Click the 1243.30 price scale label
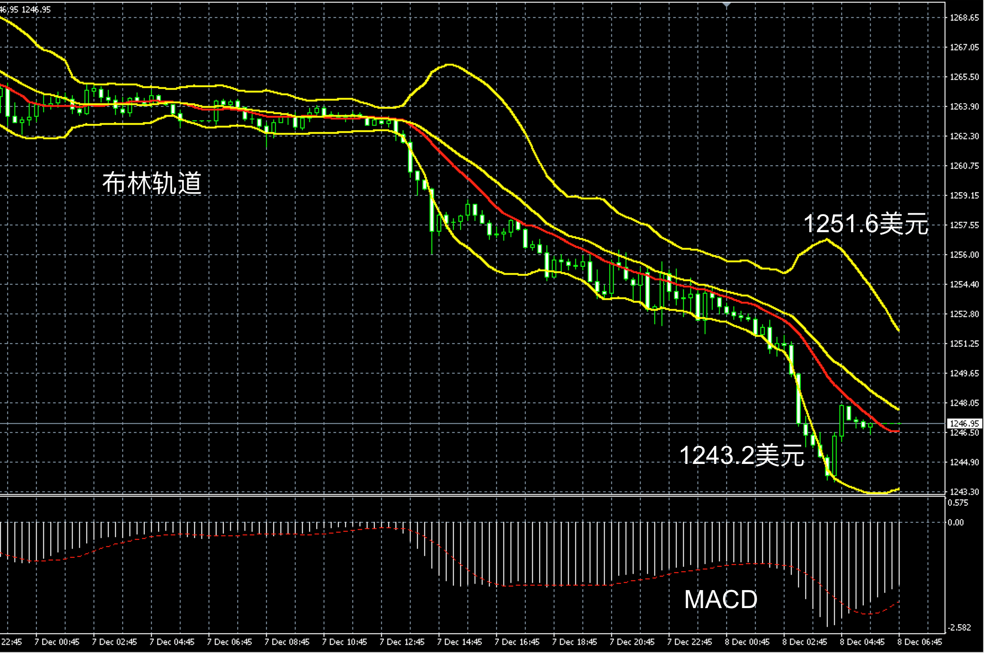 click(x=964, y=492)
